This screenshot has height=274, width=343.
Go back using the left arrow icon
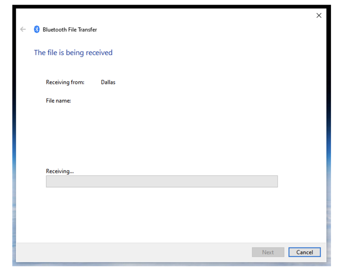pos(23,30)
